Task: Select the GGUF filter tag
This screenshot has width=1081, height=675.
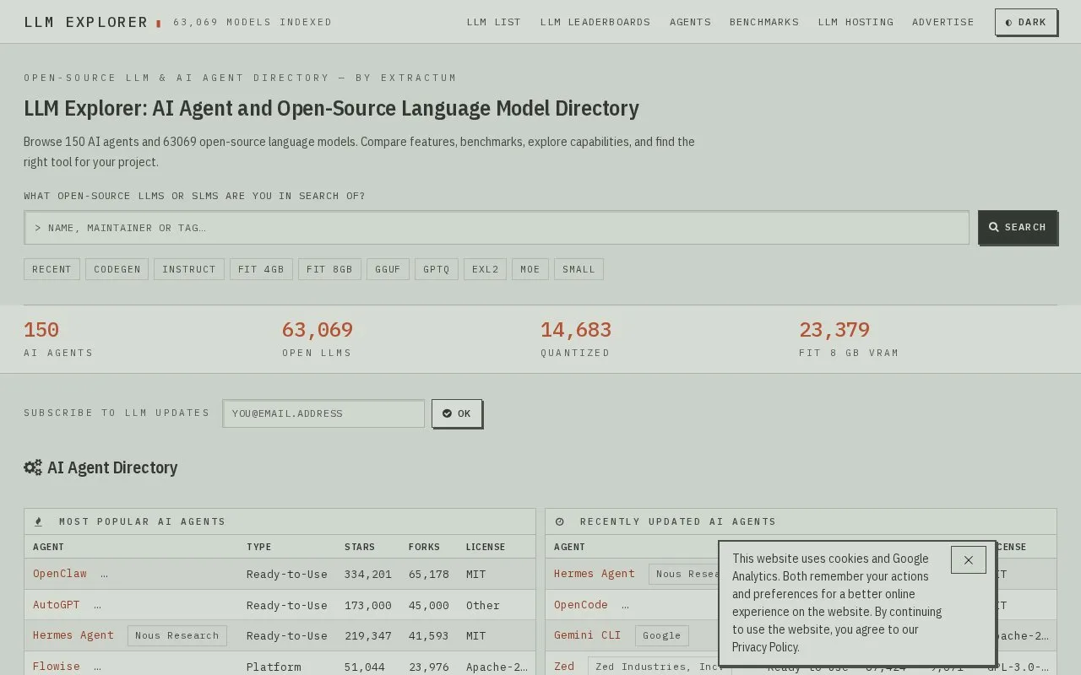Action: click(388, 269)
